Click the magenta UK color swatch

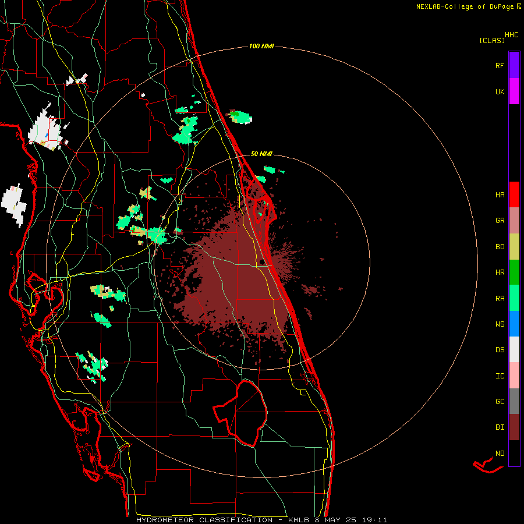pos(514,91)
